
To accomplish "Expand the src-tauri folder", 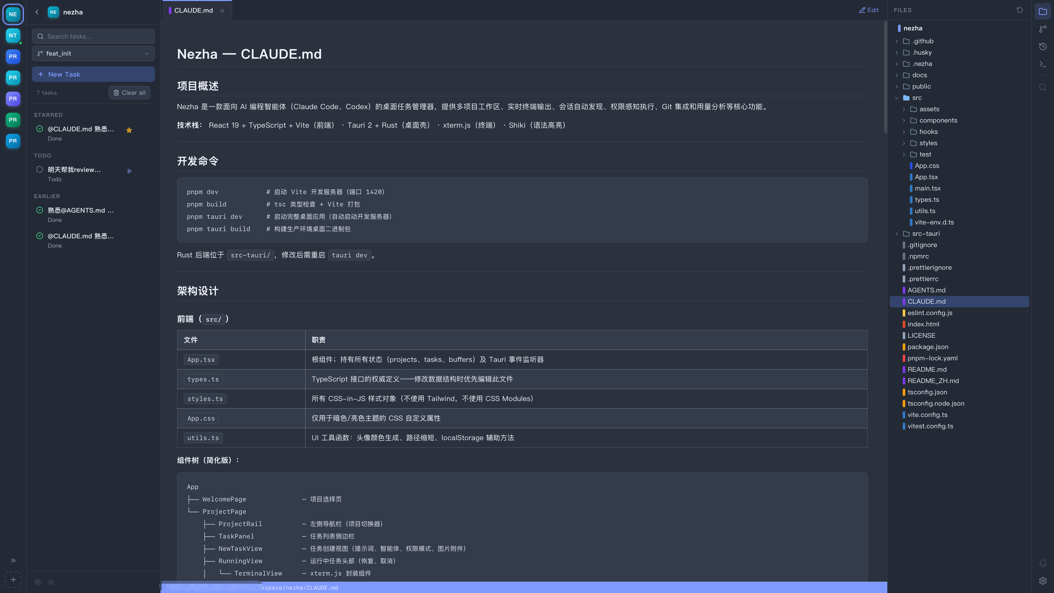I will click(x=897, y=233).
